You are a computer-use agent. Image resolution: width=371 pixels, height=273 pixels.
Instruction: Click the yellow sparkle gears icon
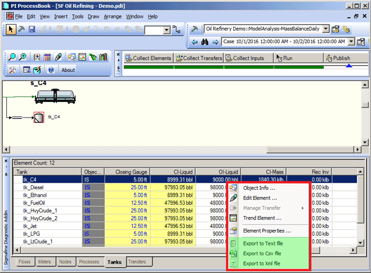pos(346,29)
